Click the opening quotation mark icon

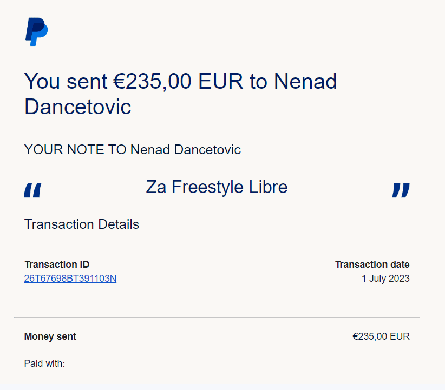click(x=32, y=190)
